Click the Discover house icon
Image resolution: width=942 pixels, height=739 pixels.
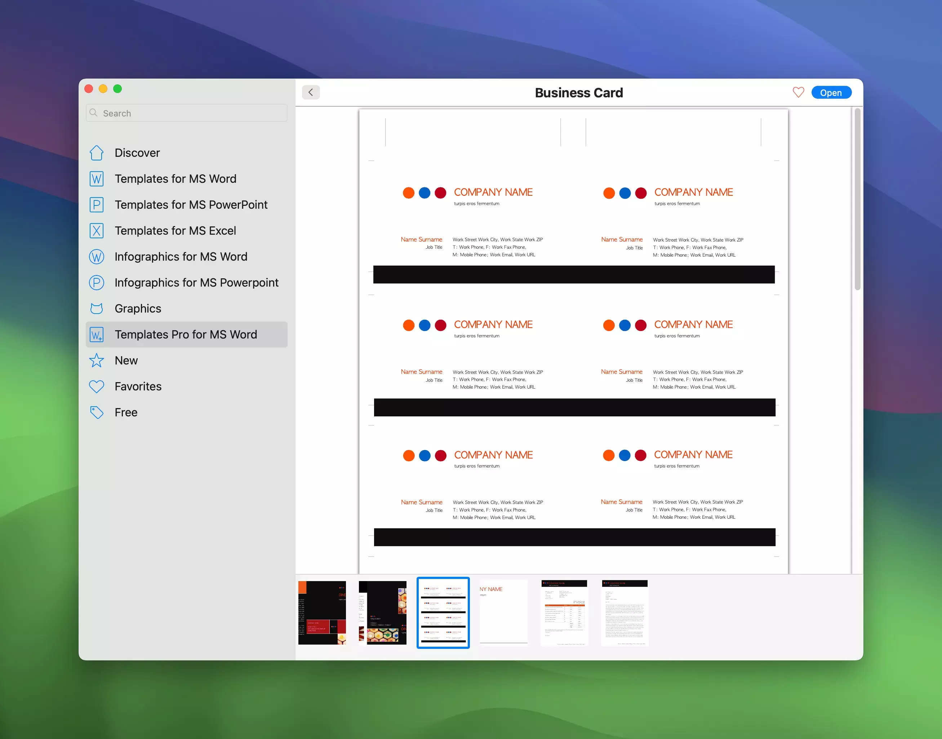pos(97,153)
